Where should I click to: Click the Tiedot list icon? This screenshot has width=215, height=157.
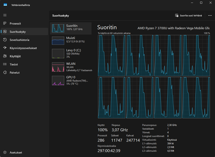click(x=5, y=64)
